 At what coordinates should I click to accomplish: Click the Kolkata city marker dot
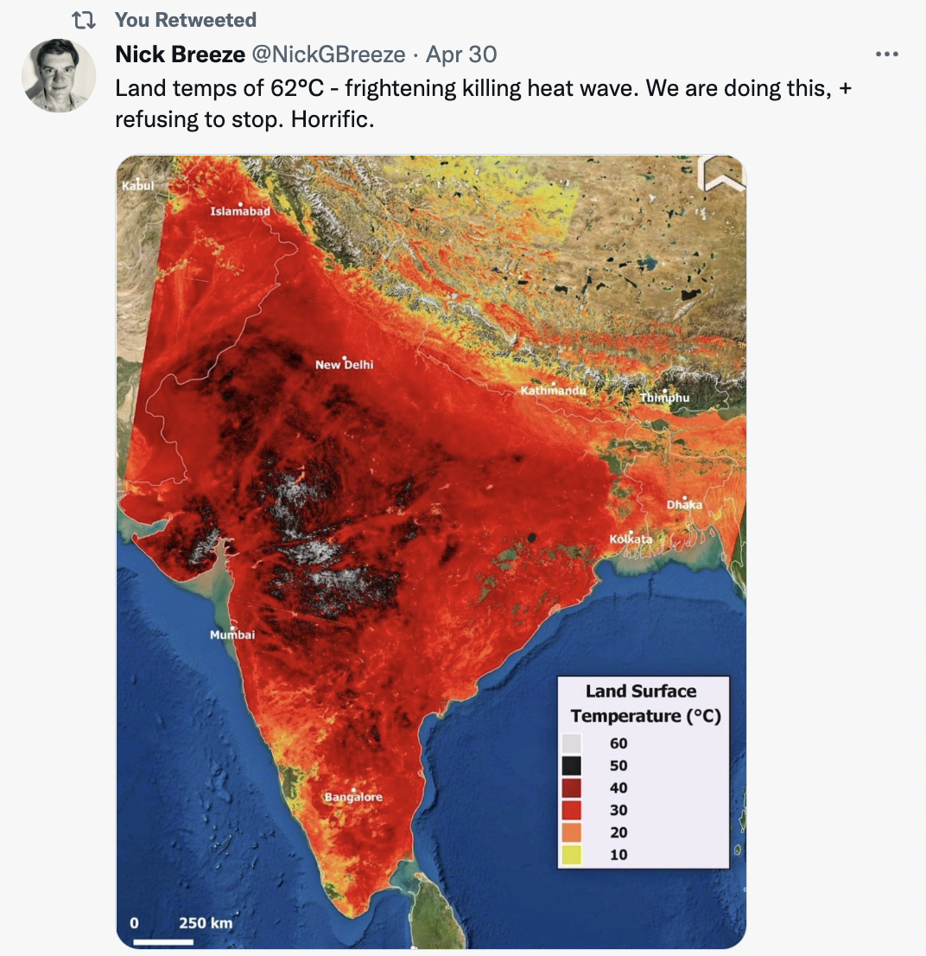[x=631, y=532]
